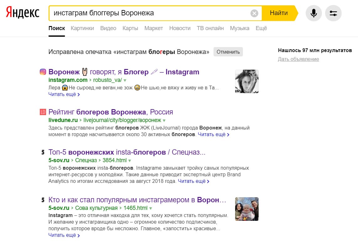This screenshot has height=244, width=358.
Task: Click the LiveDune favicon beside Рейтинг блогеров
Action: click(43, 112)
